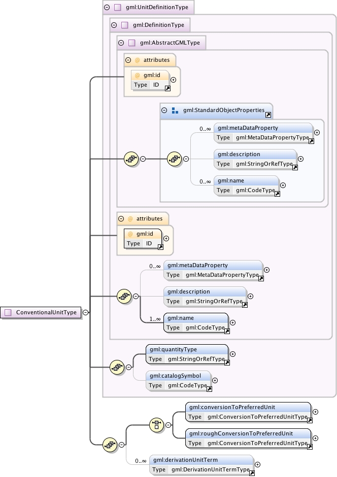Follow type link on gml:conversionToPreferredUnit

[x=310, y=420]
